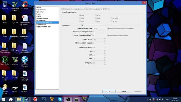The width and height of the screenshot is (181, 102).
Task: Open the Переключатель сцен settings section
Action: click(x=44, y=27)
